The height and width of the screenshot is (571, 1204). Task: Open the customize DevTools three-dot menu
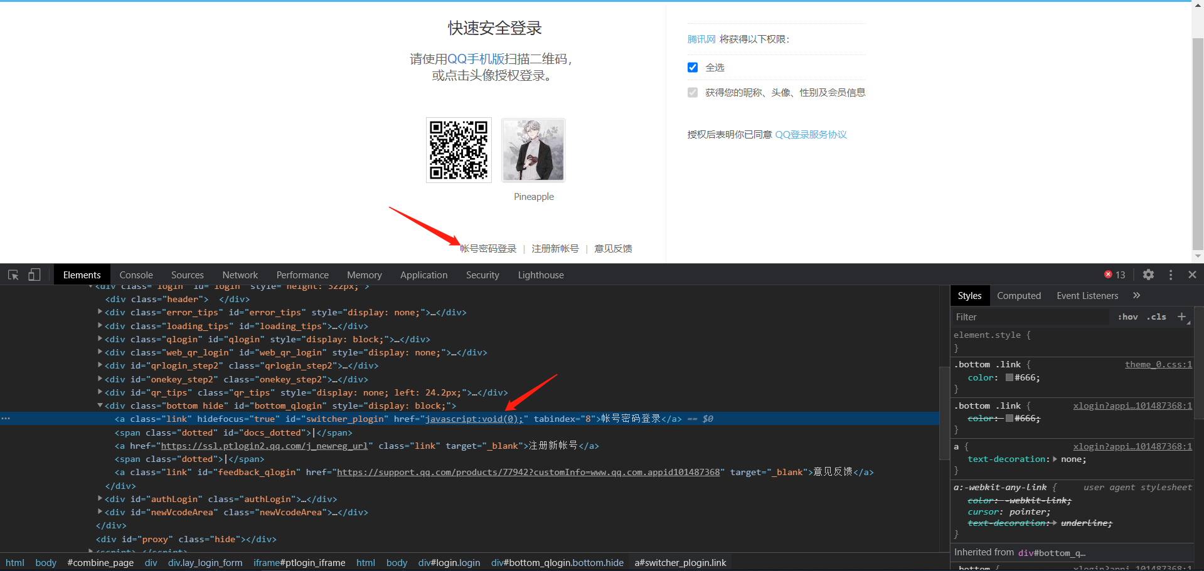(1170, 275)
